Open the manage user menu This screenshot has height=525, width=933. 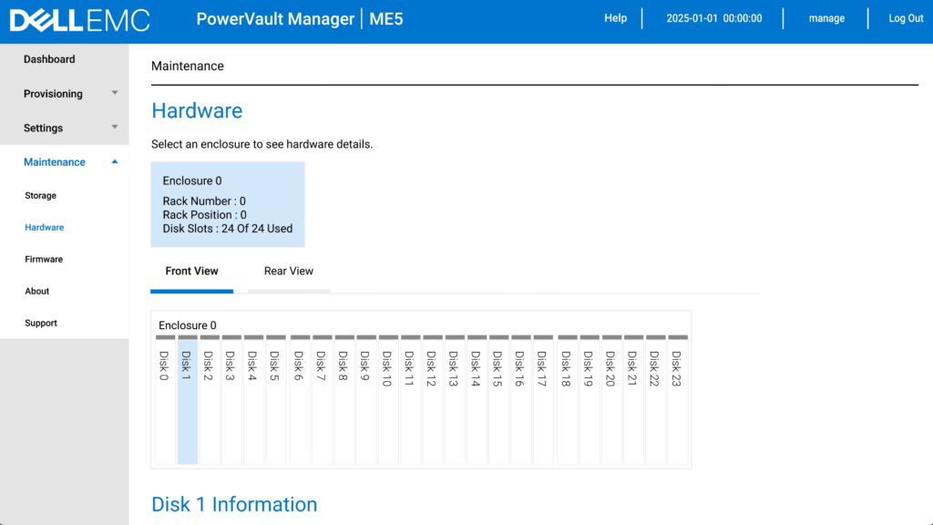click(826, 18)
